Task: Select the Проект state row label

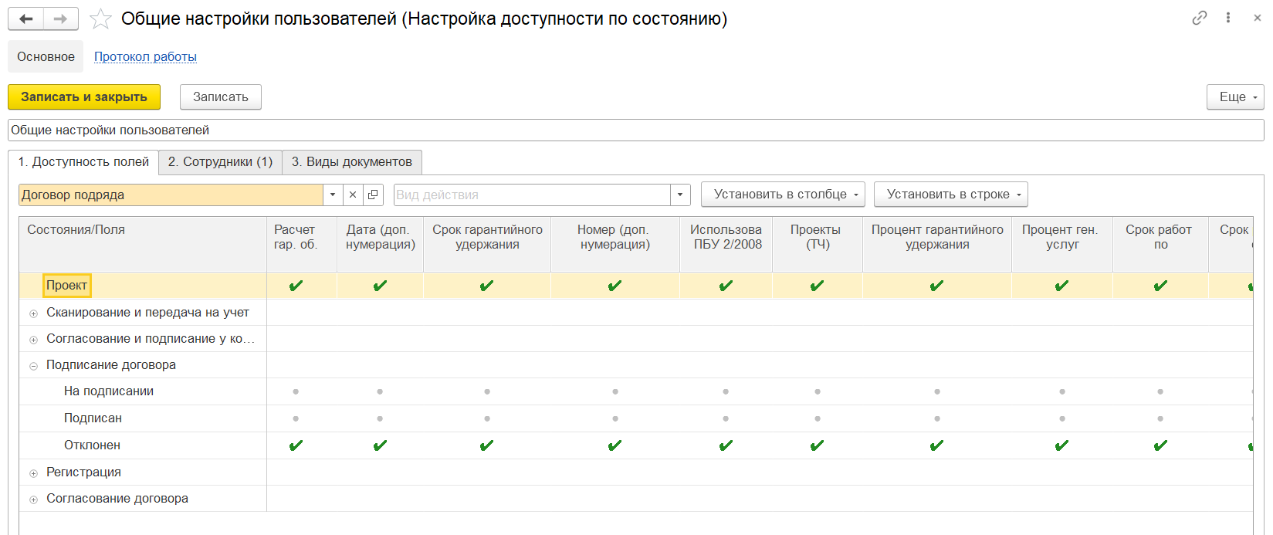Action: 66,286
